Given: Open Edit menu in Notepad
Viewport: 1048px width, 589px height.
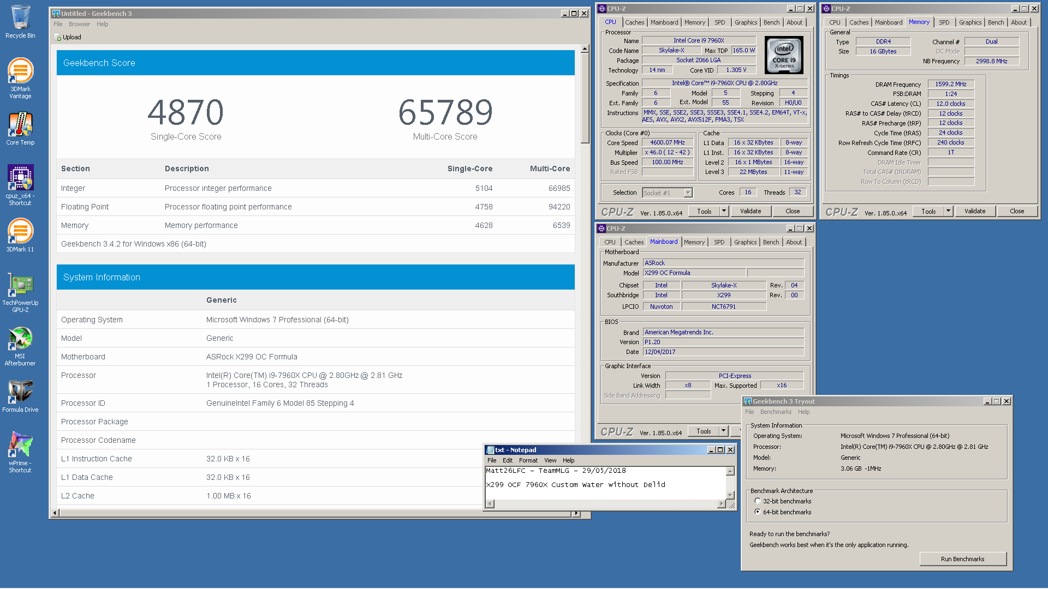Looking at the screenshot, I should (x=508, y=460).
